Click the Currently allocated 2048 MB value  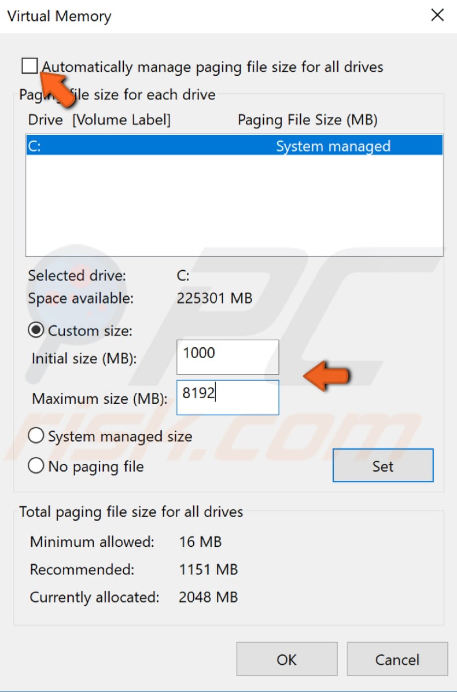tap(208, 597)
